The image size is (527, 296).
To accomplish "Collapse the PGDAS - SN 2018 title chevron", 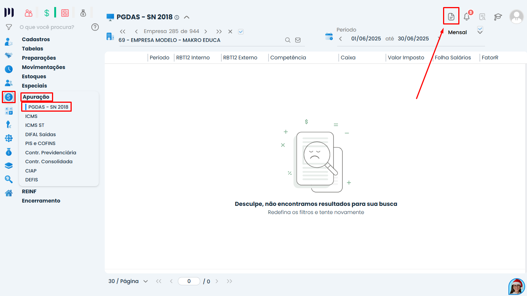I will [187, 17].
